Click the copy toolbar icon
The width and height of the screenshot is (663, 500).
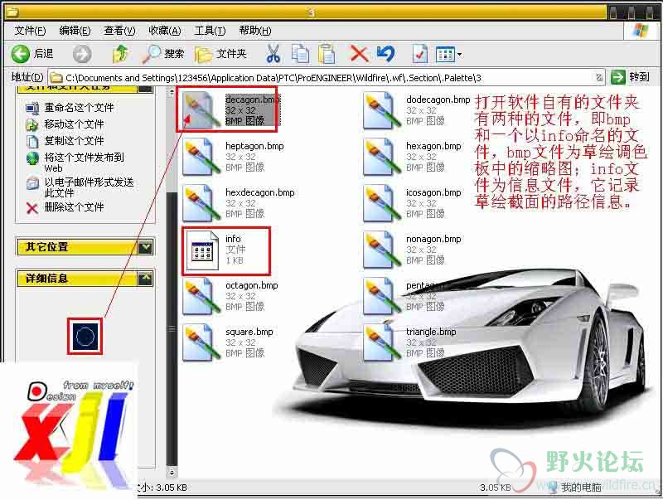pyautogui.click(x=300, y=54)
